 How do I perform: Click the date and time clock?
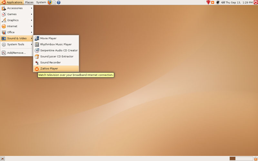click(x=239, y=3)
